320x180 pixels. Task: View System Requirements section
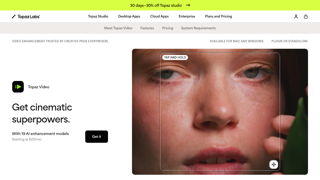pos(198,28)
